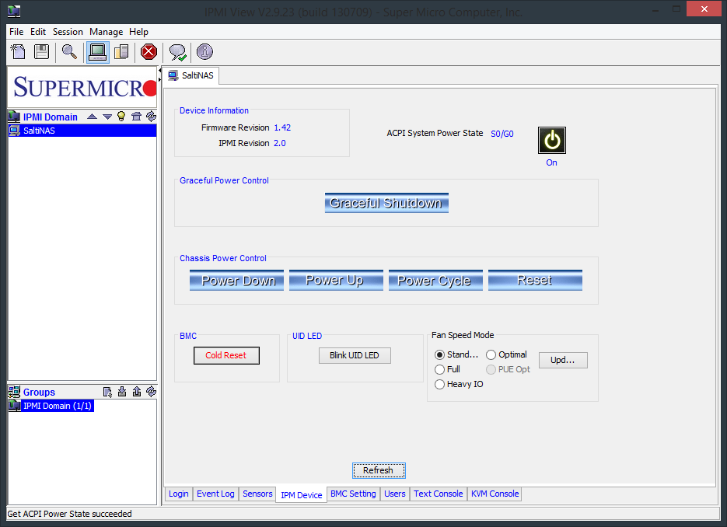Click the purple info icon
This screenshot has width=727, height=527.
pos(205,52)
